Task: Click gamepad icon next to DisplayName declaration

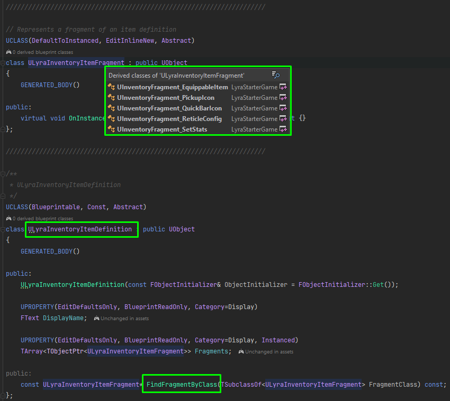Action: pyautogui.click(x=96, y=318)
